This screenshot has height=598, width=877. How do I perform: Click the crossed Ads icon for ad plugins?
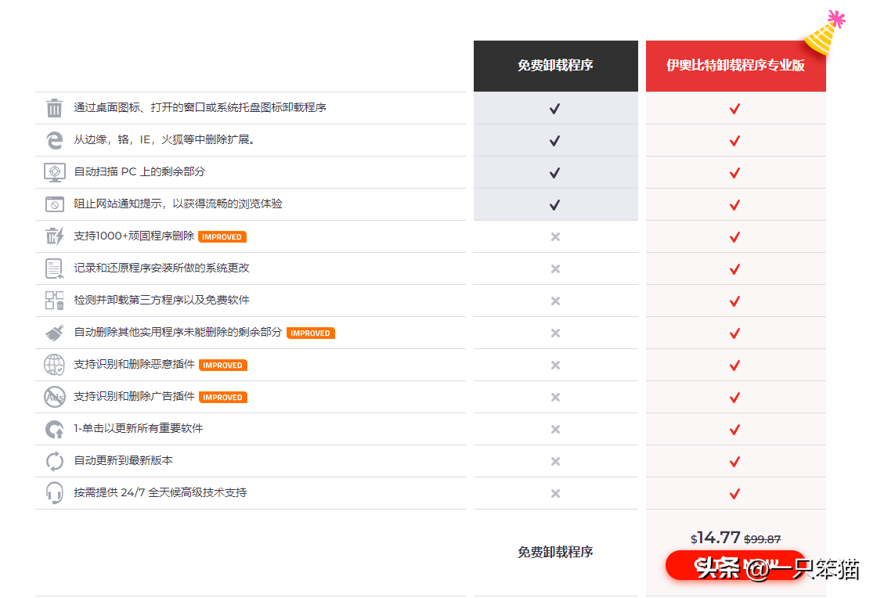(x=54, y=397)
